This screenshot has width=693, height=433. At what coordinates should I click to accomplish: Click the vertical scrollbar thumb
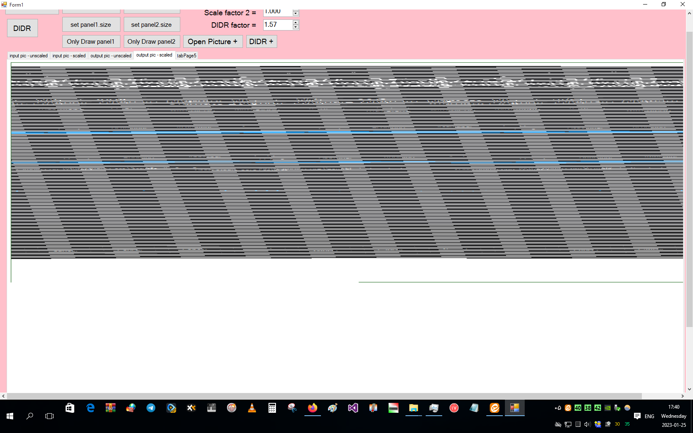click(689, 179)
